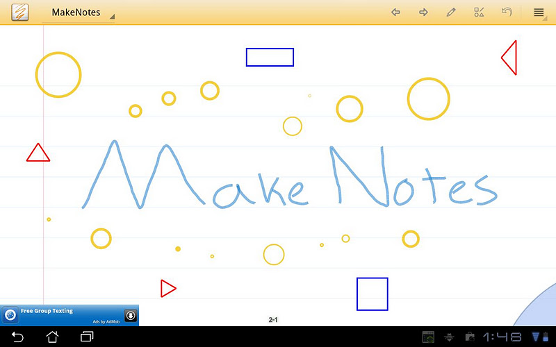The height and width of the screenshot is (347, 556).
Task: Tap the 1:48 system clock
Action: pyautogui.click(x=502, y=337)
